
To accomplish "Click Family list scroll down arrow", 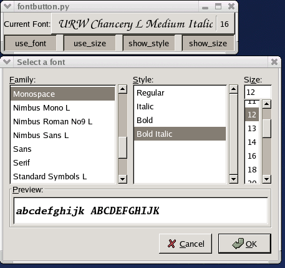I will tap(122, 179).
